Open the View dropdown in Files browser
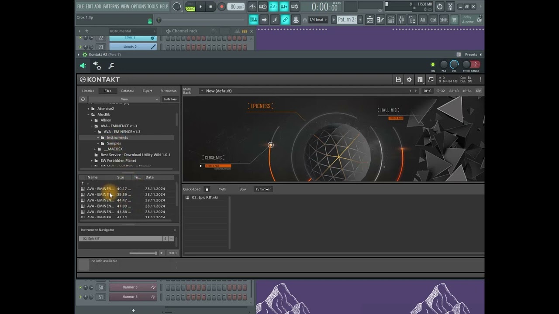559x314 pixels. pos(124,99)
